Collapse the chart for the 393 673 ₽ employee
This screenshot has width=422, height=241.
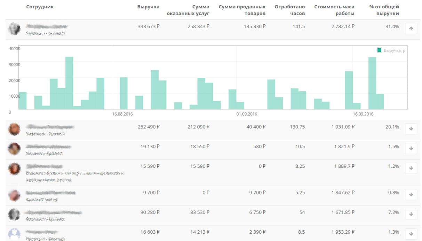[x=411, y=29]
